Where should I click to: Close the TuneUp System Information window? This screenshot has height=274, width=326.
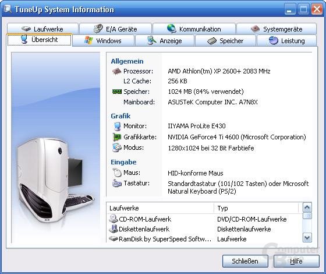coord(317,9)
